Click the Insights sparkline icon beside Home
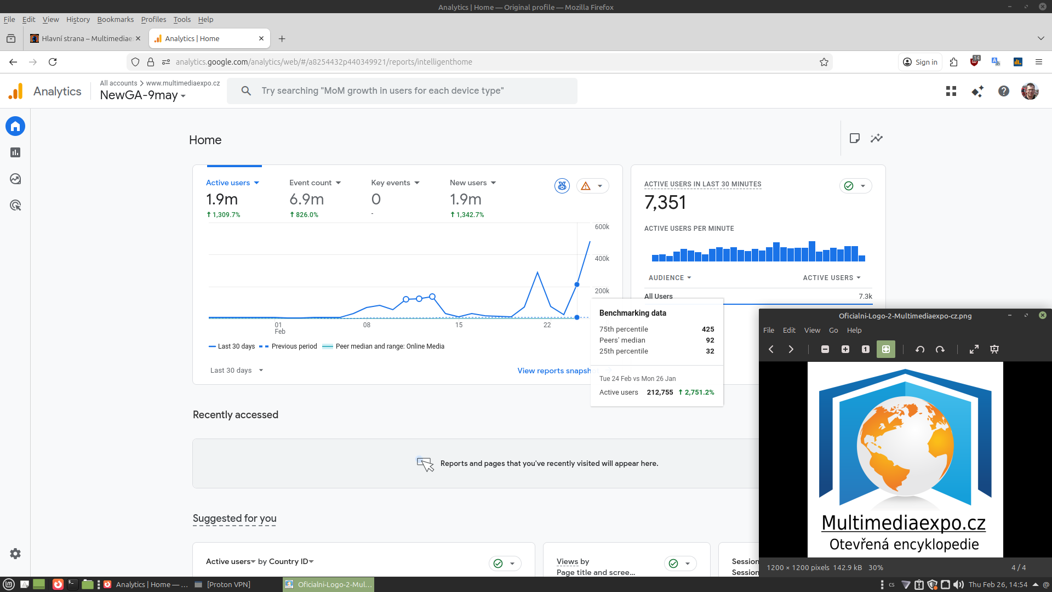The width and height of the screenshot is (1052, 592). point(877,138)
